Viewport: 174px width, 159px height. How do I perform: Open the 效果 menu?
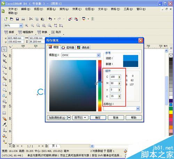[77, 9]
